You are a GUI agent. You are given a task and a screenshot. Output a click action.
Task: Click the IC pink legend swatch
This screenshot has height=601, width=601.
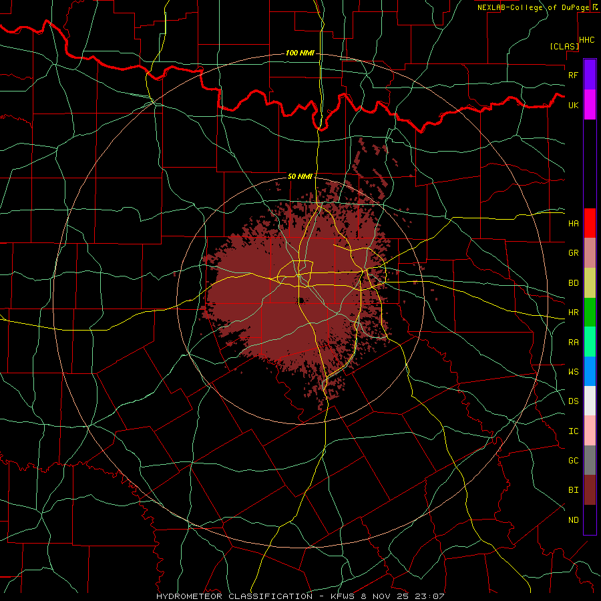[x=590, y=431]
